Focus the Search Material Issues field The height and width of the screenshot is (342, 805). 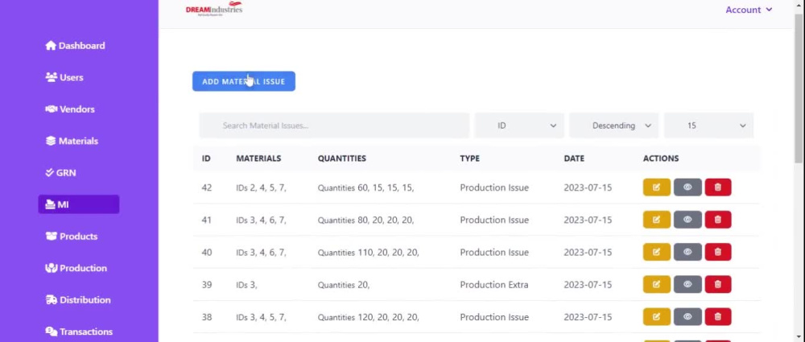(334, 126)
